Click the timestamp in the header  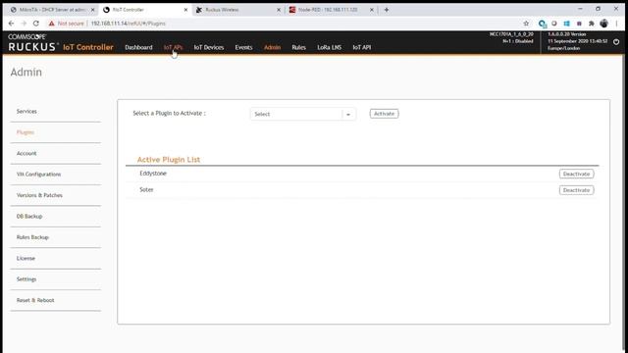pyautogui.click(x=578, y=41)
